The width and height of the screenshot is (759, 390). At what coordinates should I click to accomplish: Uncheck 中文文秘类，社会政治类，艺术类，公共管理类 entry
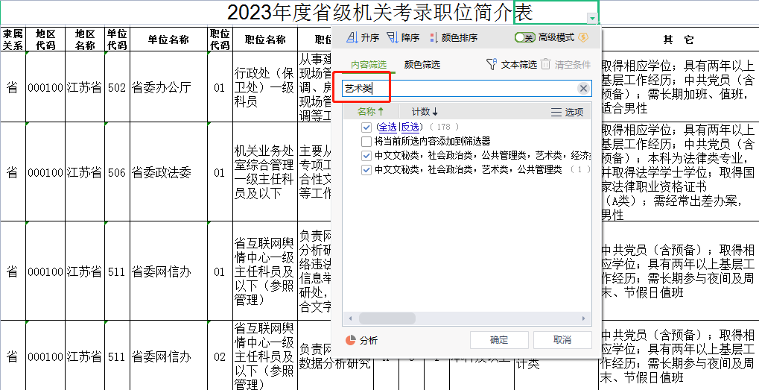pyautogui.click(x=366, y=170)
